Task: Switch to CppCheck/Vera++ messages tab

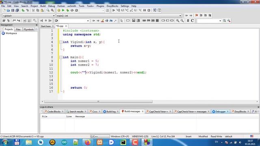Action: coord(191,112)
